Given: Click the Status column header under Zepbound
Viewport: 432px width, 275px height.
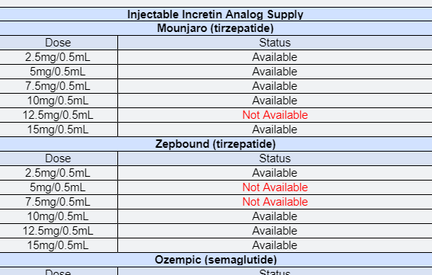Looking at the screenshot, I should [x=275, y=158].
